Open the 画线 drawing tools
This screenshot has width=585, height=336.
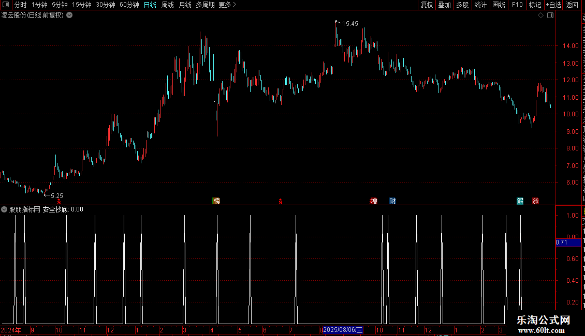(499, 5)
